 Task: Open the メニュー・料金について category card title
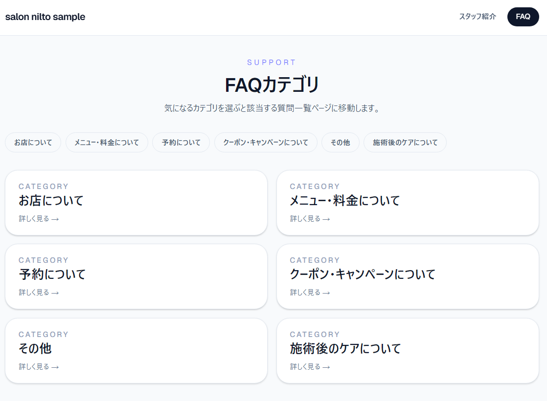tap(344, 200)
